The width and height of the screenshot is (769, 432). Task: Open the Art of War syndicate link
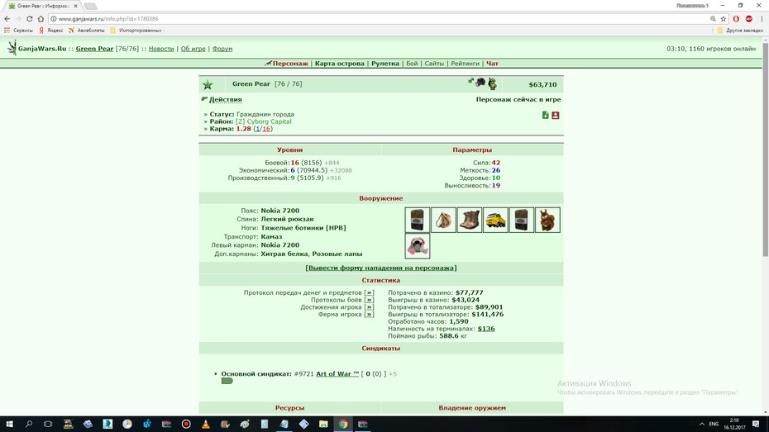[x=337, y=373]
